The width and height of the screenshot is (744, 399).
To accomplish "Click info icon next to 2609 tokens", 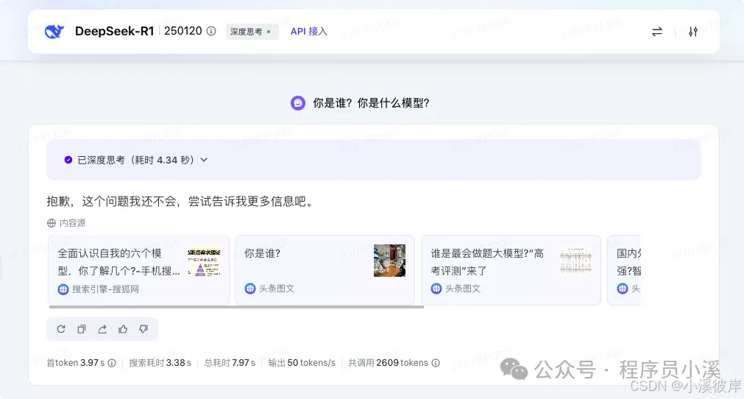I will click(436, 363).
